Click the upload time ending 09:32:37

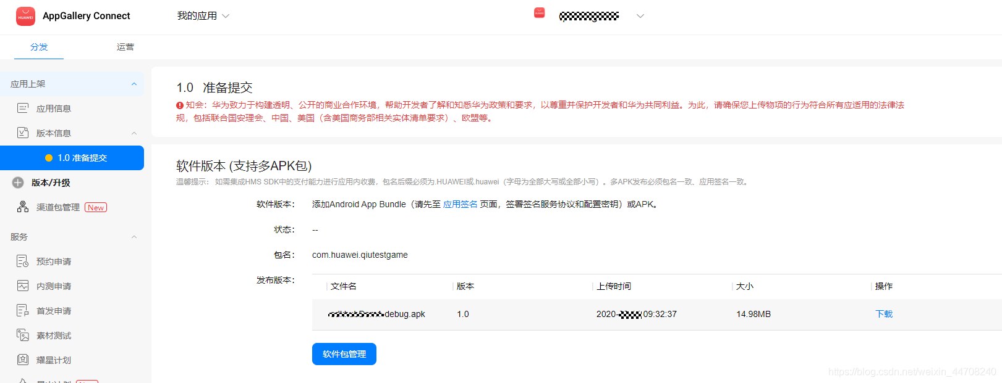[x=637, y=314]
